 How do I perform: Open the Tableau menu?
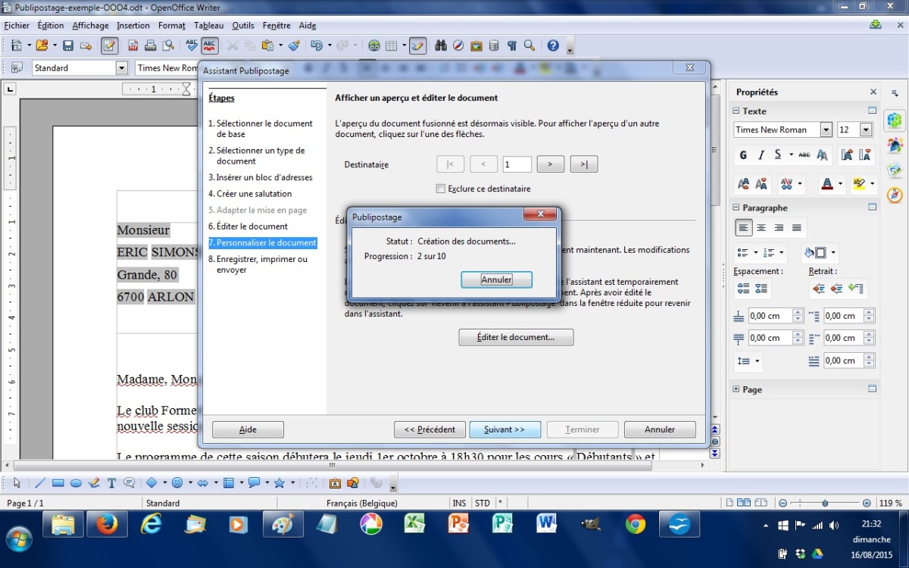coord(208,26)
